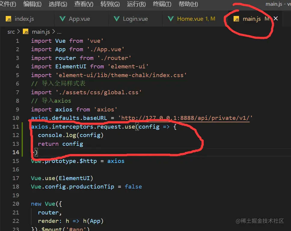Click axios.interceptors.request.use on line 11
This screenshot has height=231, width=291.
[83, 127]
